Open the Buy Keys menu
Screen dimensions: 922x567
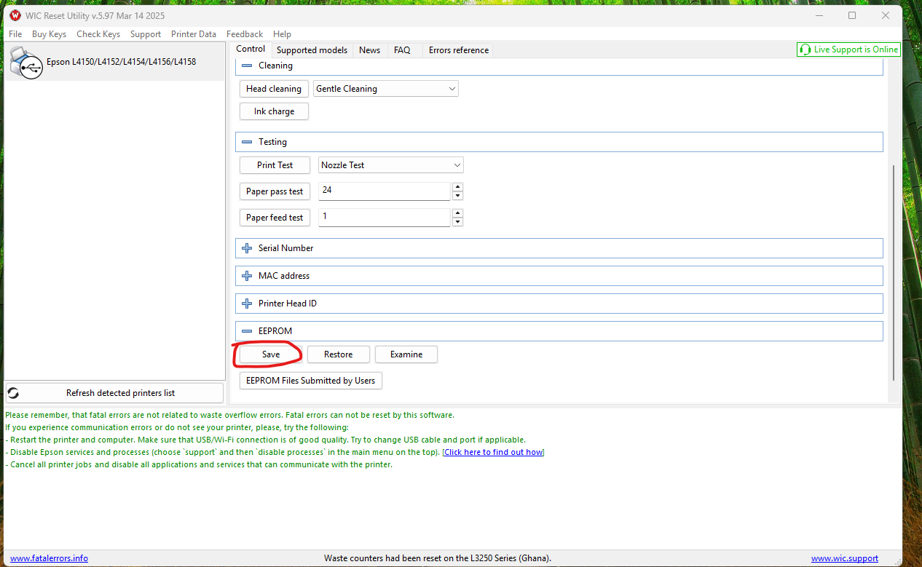pyautogui.click(x=49, y=34)
